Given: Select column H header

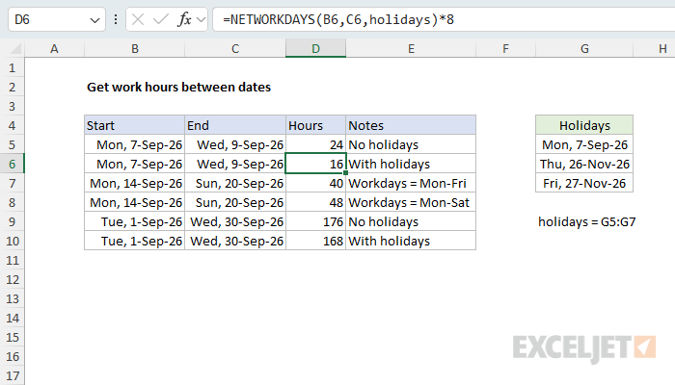Looking at the screenshot, I should [x=655, y=48].
